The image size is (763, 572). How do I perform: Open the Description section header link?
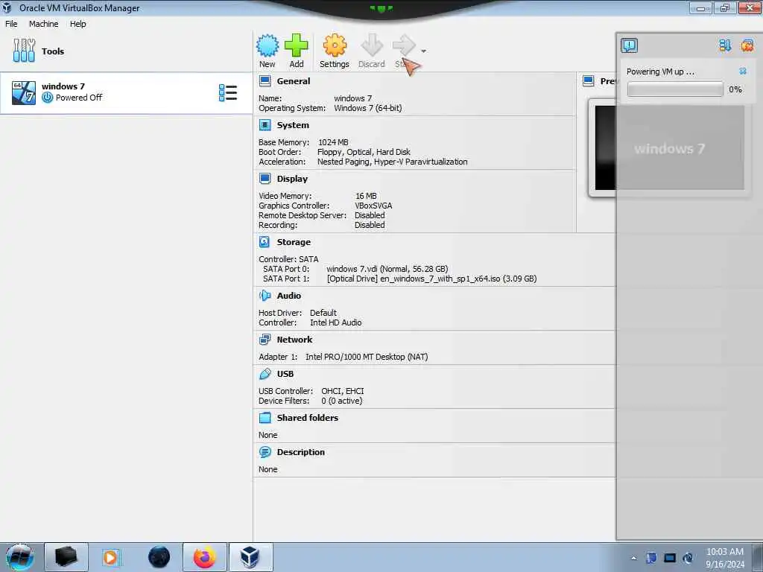pos(301,452)
